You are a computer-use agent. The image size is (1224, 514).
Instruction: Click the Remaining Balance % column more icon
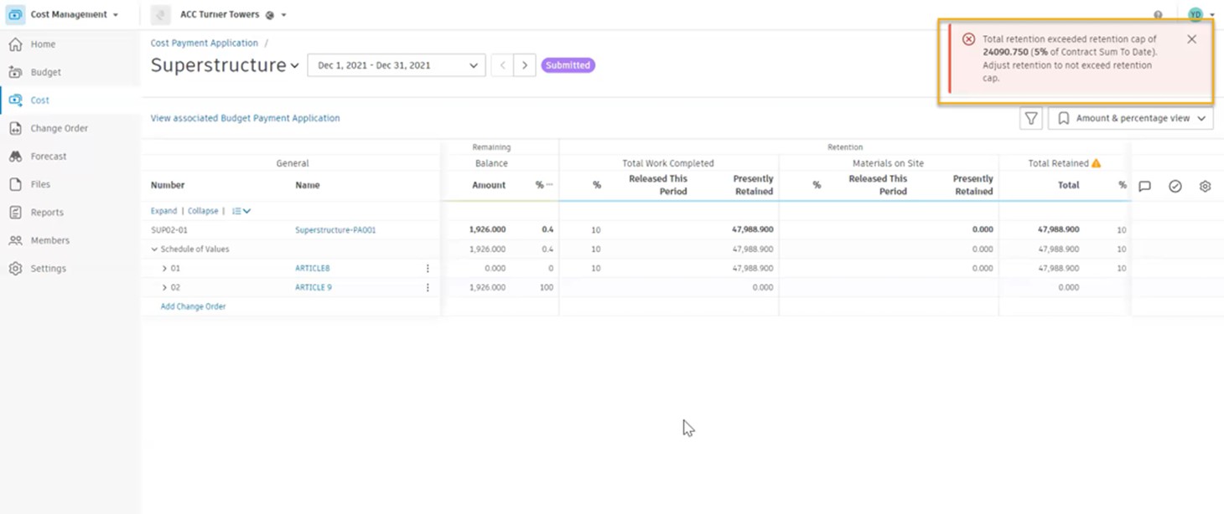click(550, 185)
